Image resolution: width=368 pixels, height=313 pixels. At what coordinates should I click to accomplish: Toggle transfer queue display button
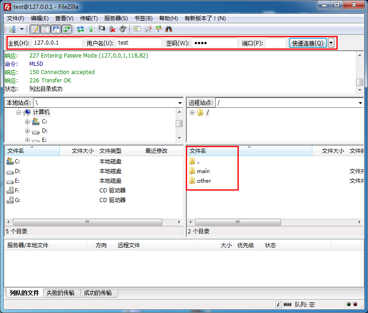pos(67,29)
